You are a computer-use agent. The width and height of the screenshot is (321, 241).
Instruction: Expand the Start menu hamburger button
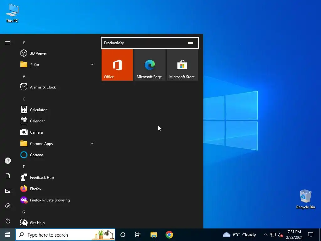pyautogui.click(x=8, y=43)
